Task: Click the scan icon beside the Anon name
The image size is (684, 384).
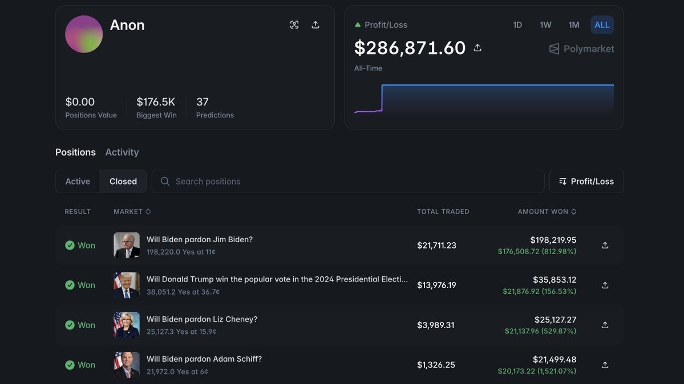Action: click(x=294, y=24)
